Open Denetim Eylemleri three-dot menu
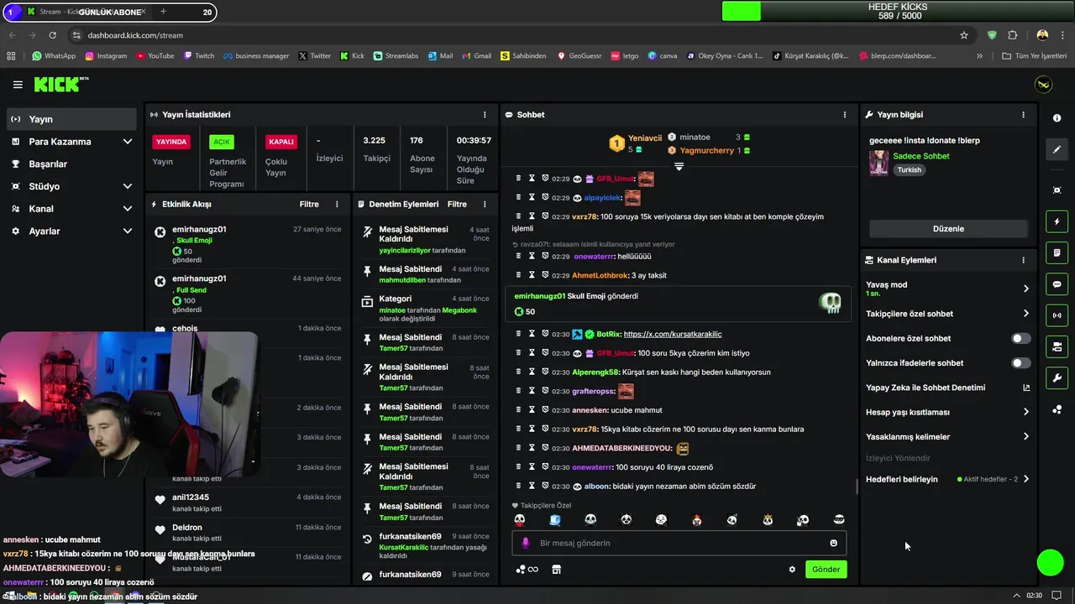The height and width of the screenshot is (604, 1075). tap(485, 204)
